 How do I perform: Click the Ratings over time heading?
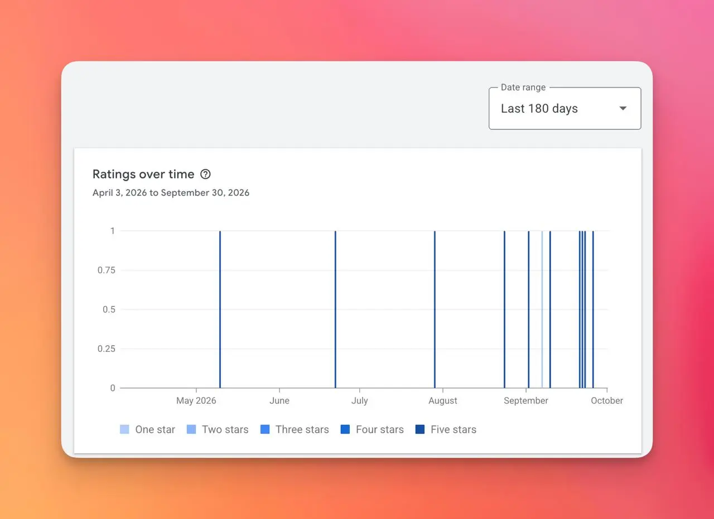coord(143,174)
